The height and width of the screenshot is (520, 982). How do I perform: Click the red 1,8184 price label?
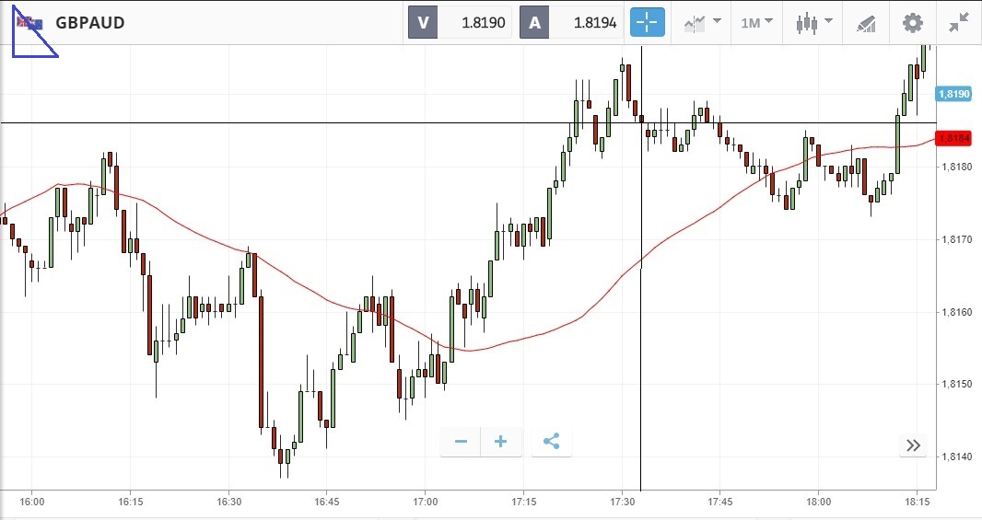point(953,139)
